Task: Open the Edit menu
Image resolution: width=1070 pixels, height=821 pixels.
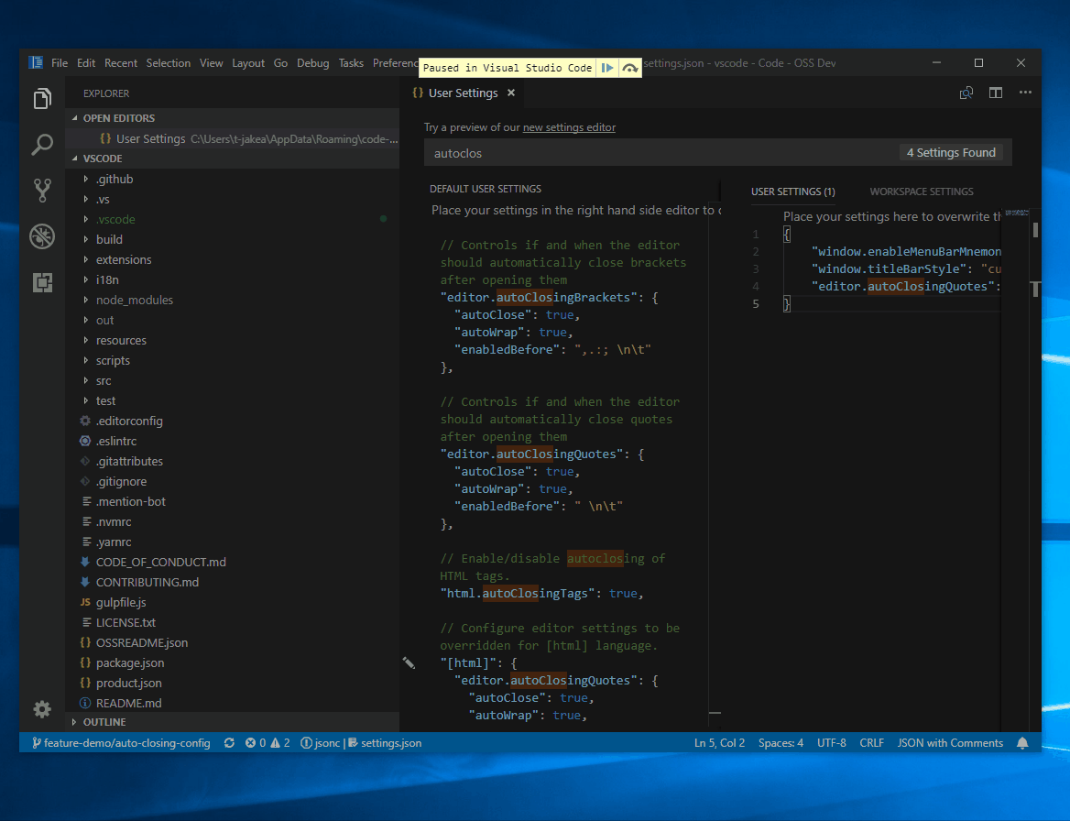Action: [86, 63]
